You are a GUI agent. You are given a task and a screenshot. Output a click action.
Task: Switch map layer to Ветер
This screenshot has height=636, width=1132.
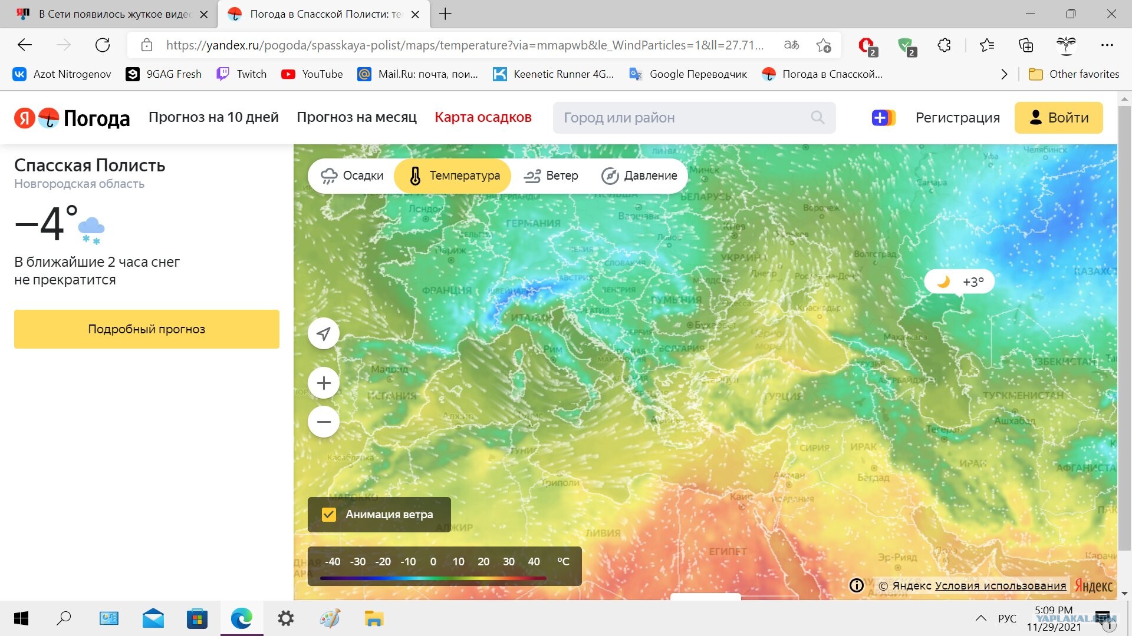click(551, 175)
